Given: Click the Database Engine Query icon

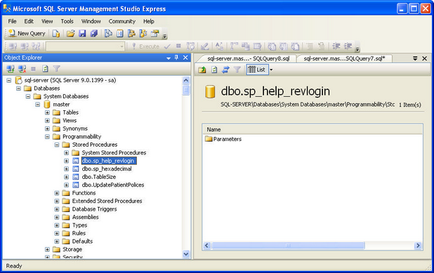Looking at the screenshot, I should (56, 34).
